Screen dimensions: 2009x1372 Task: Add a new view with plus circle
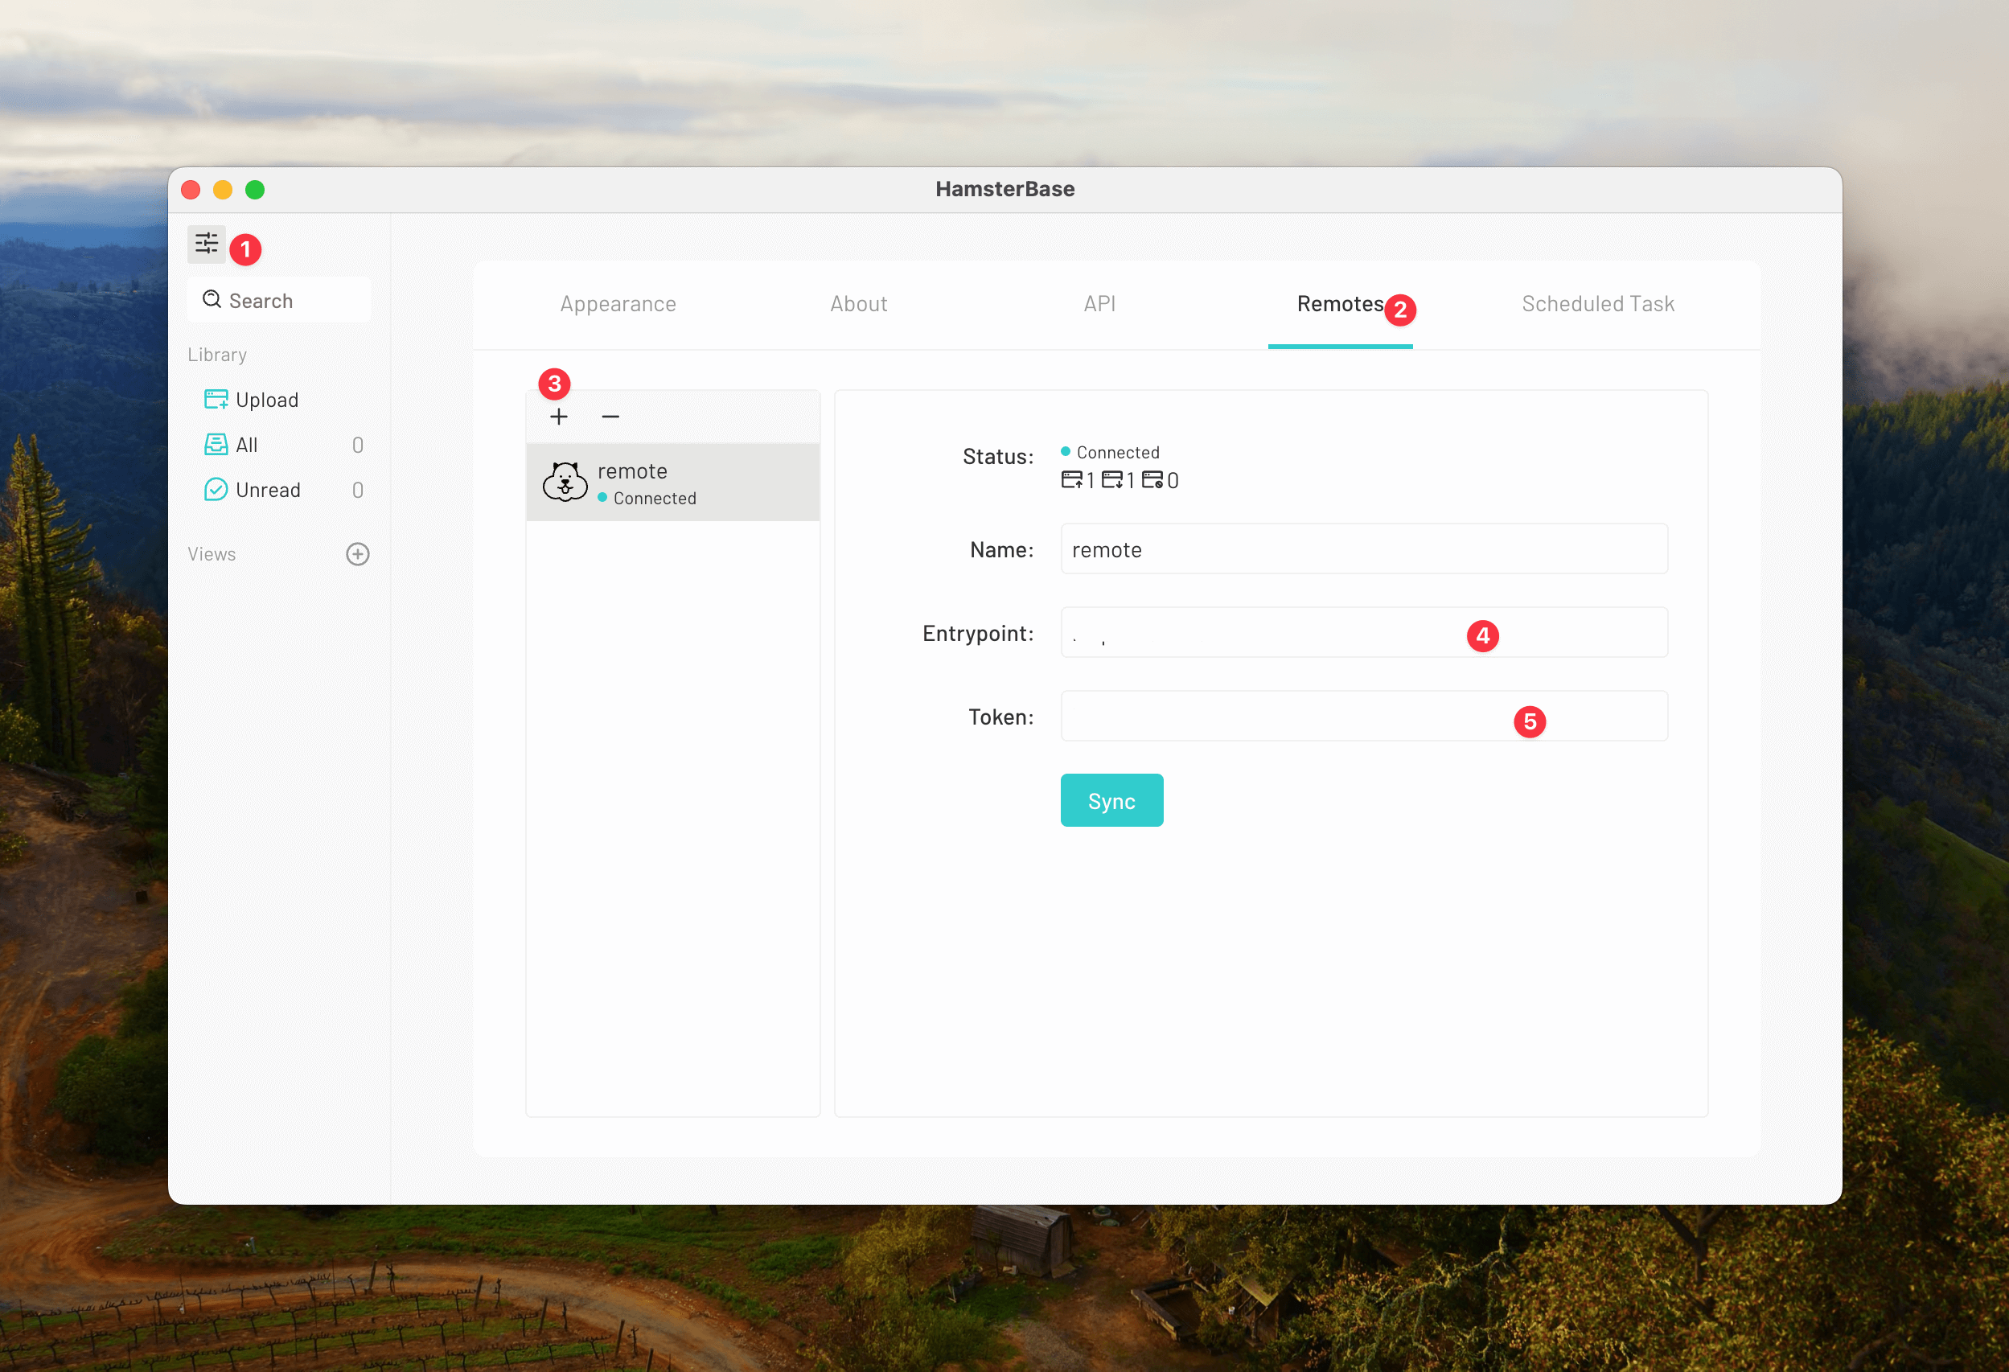[x=357, y=554]
